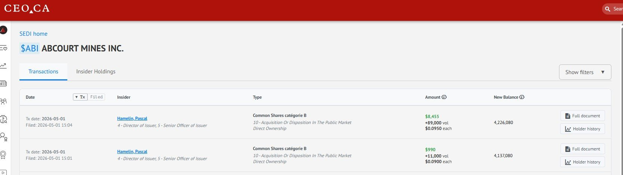Open the award ribbon sidebar icon

[x=3, y=155]
